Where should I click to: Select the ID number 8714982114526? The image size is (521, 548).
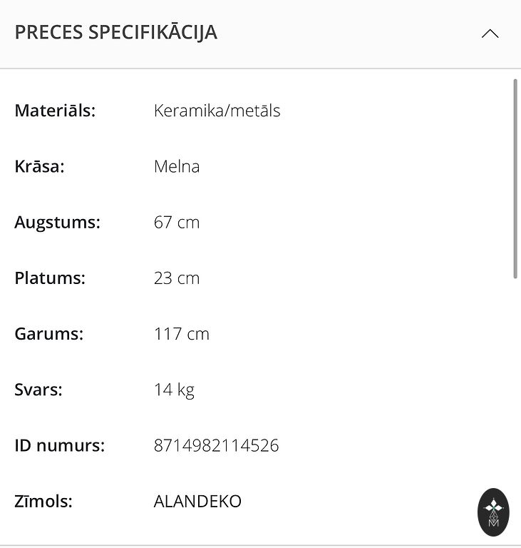(x=217, y=445)
